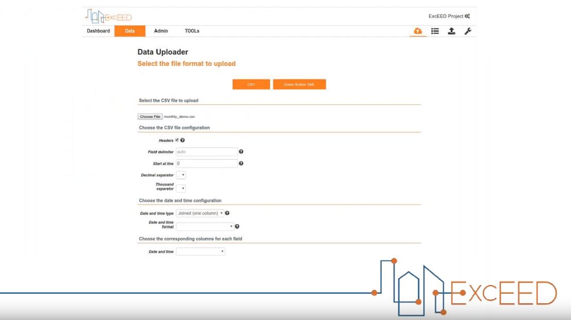Open the Data Uploader cloud icon
Screen dimensions: 571x320
(417, 31)
